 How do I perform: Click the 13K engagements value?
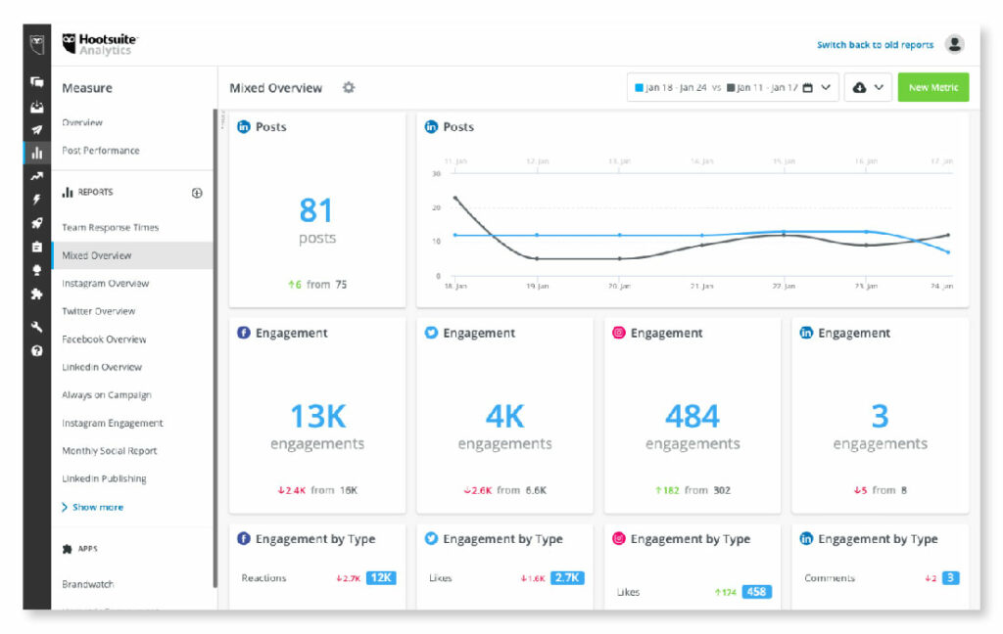point(318,417)
